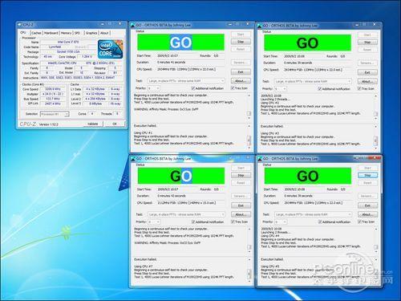401x301 pixels.
Task: Click the CPU-Z title bar icon
Action: (19, 25)
